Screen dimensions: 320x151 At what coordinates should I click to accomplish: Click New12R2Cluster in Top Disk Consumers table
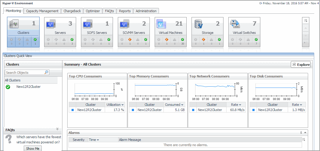coord(270,110)
